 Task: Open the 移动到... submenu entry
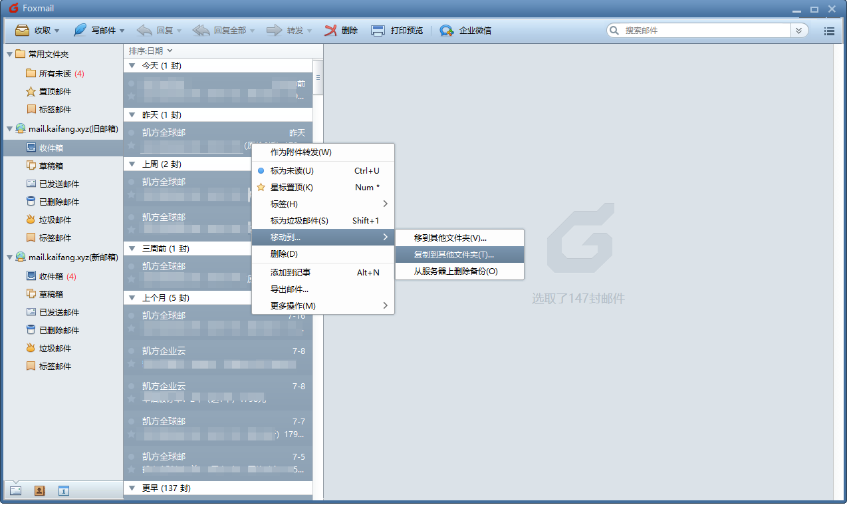[323, 238]
